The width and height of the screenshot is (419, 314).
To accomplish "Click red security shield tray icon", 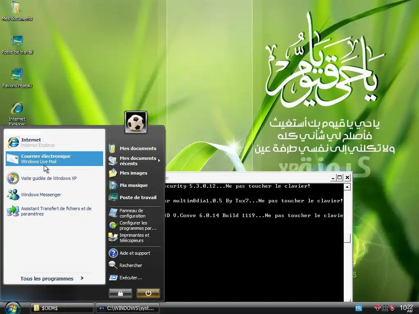I will point(392,308).
